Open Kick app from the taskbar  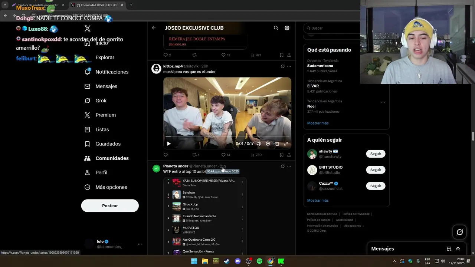click(281, 261)
